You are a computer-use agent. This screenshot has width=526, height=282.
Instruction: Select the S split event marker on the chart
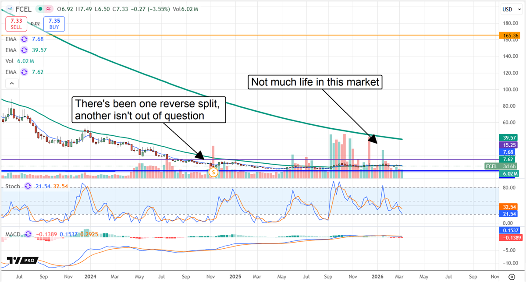(213, 173)
